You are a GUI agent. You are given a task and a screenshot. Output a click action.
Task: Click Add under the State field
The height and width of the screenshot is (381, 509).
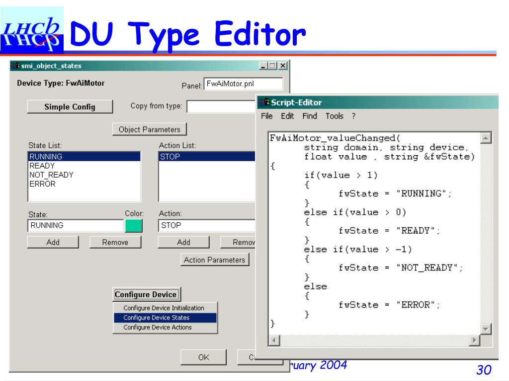[x=53, y=242]
